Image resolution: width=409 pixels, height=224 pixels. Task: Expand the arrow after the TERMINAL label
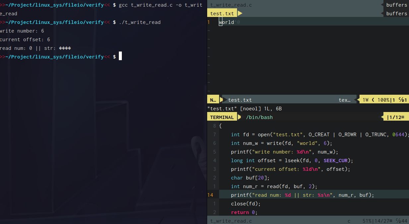coord(240,117)
